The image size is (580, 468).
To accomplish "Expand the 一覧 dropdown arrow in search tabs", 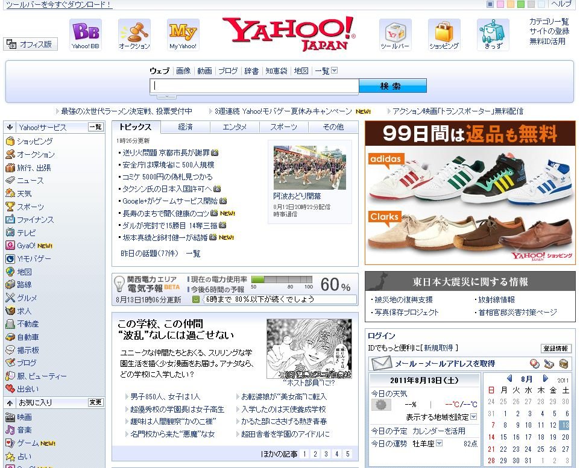I will coord(335,70).
